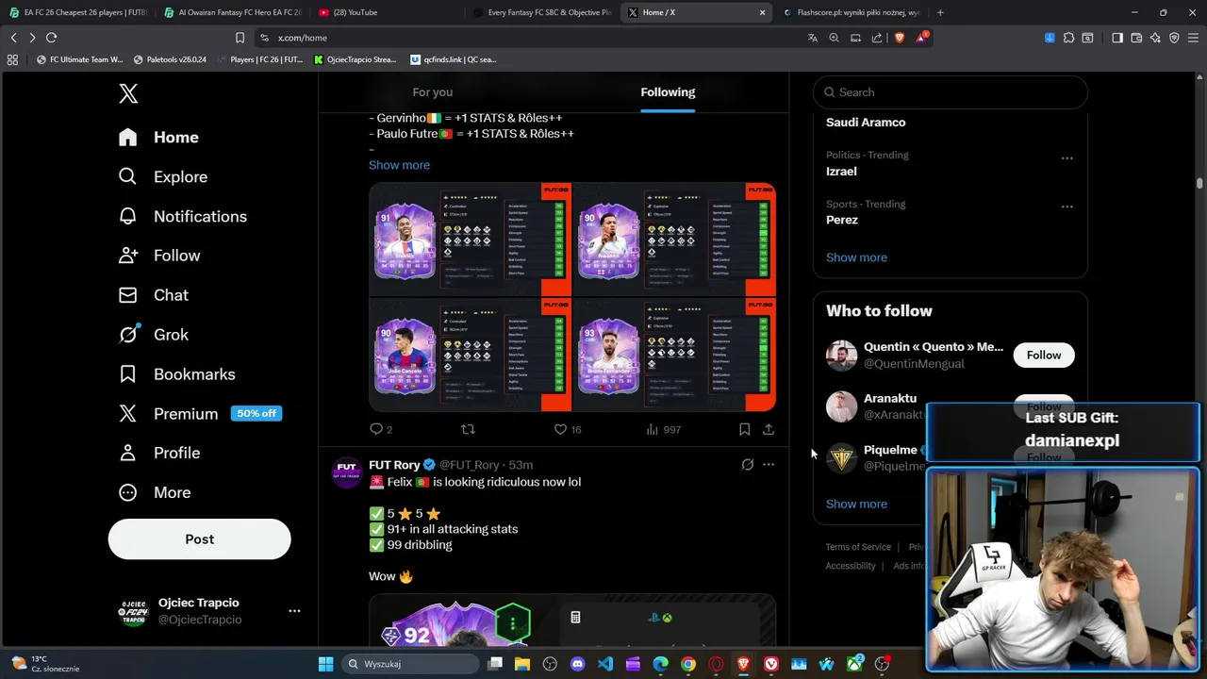Viewport: 1207px width, 679px height.
Task: Open Profile from the sidebar
Action: (159, 453)
